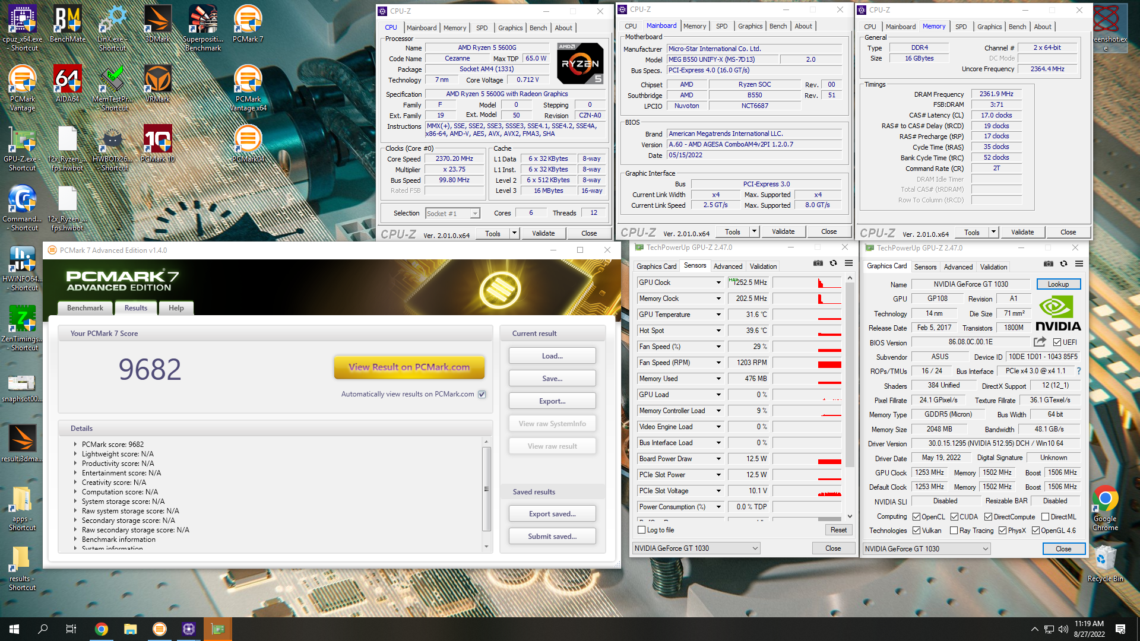Open the Superposition Benchmark desktop icon
The width and height of the screenshot is (1140, 641).
[203, 27]
